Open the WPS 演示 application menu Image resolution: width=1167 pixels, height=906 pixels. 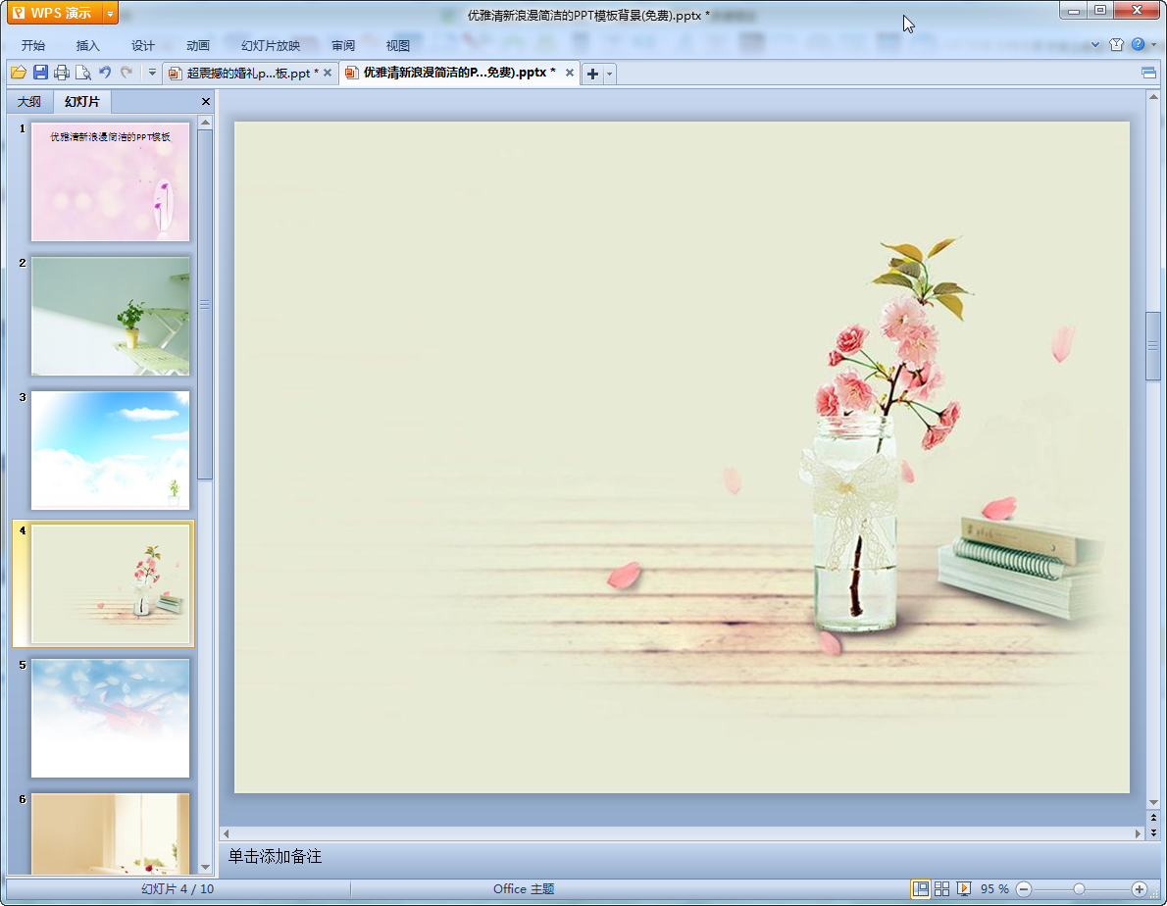tap(54, 13)
